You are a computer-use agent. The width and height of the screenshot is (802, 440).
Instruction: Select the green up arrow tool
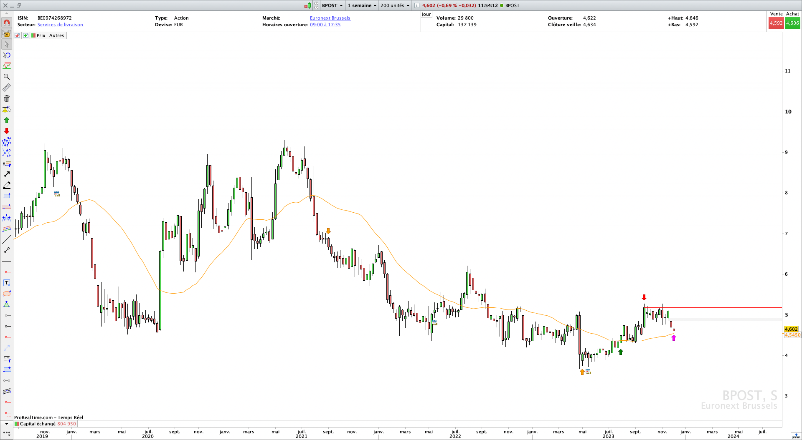[x=7, y=120]
